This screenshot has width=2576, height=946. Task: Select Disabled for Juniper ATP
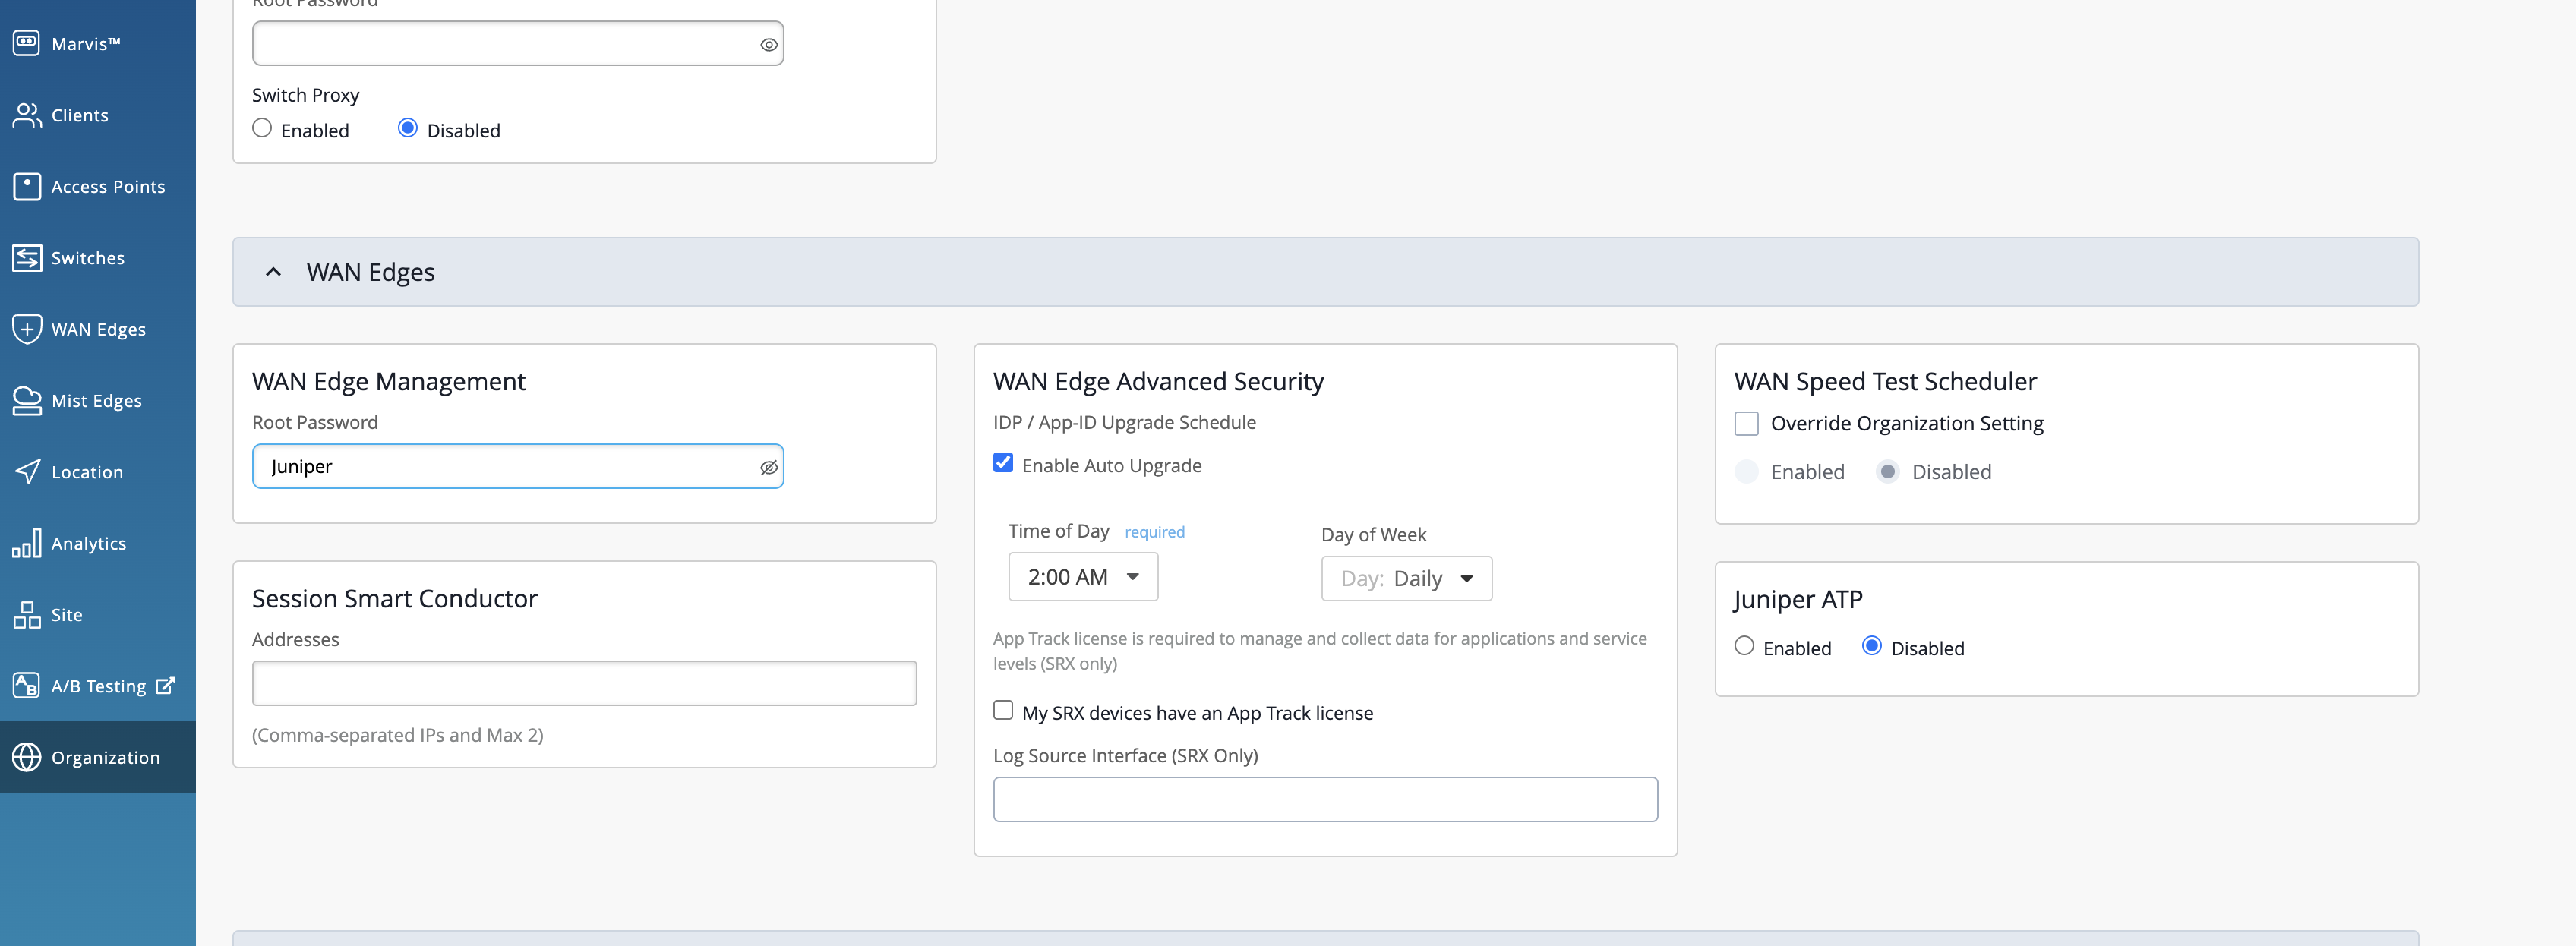tap(1872, 646)
